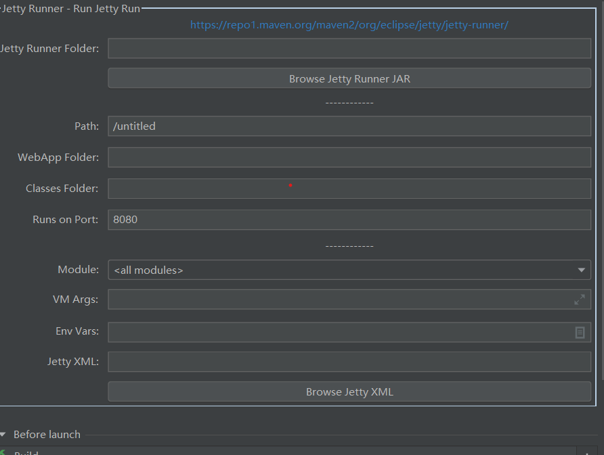Click the 'WebApp Folder:' label
The height and width of the screenshot is (455, 604).
tap(58, 158)
